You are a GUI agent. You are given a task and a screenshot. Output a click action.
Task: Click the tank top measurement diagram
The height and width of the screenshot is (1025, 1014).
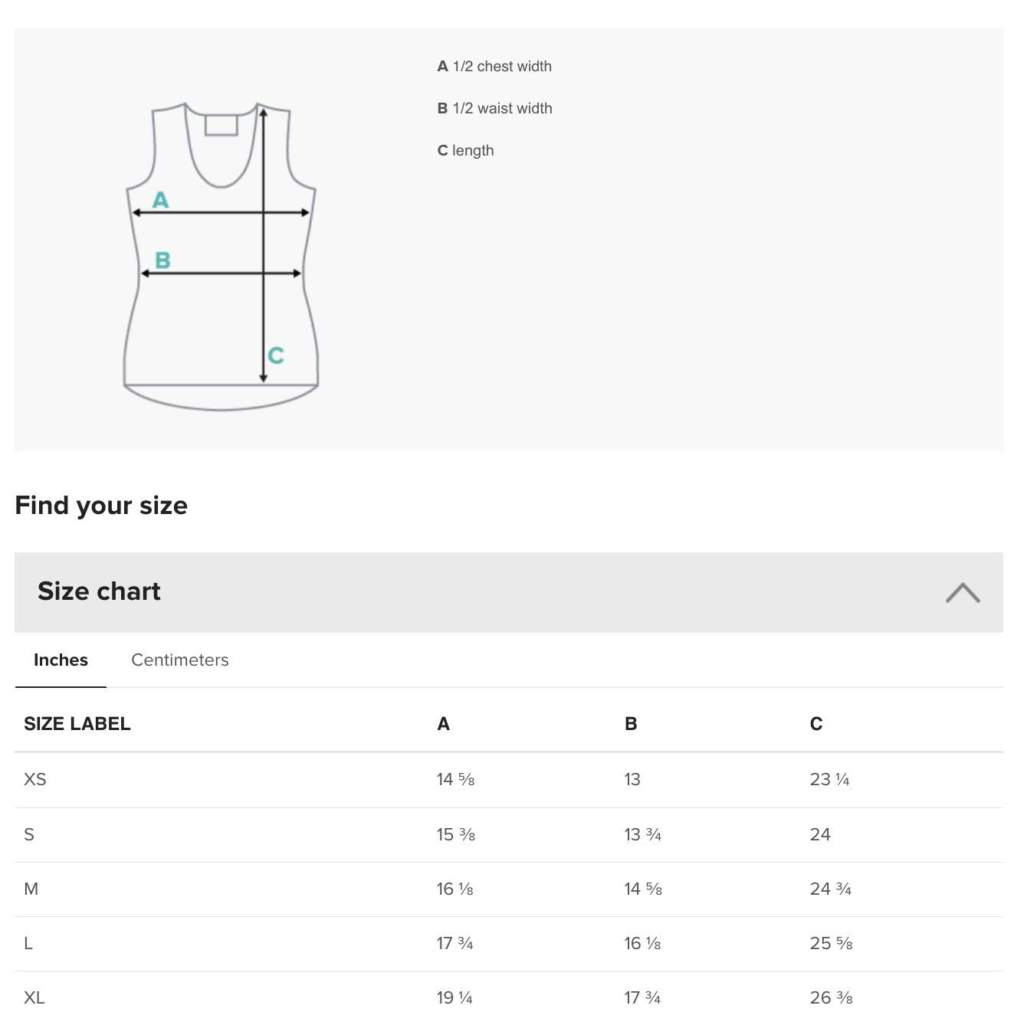pyautogui.click(x=220, y=253)
